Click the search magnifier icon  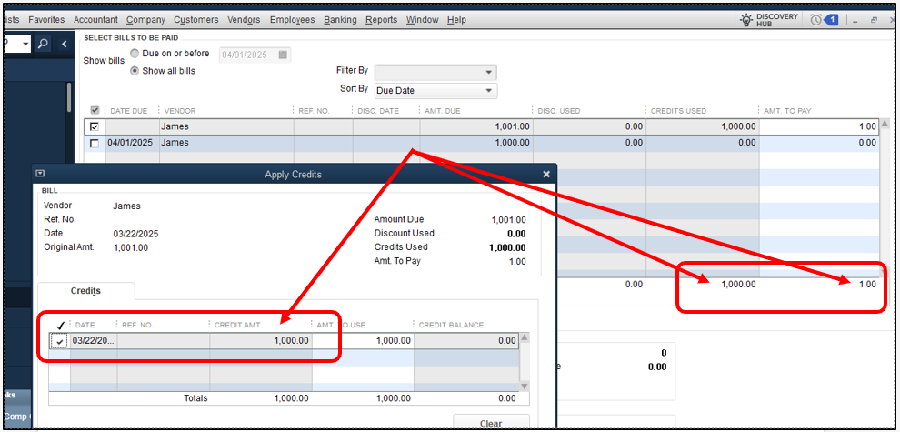pyautogui.click(x=44, y=44)
